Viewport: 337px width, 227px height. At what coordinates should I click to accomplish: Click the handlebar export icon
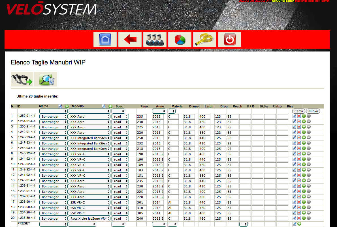22,79
